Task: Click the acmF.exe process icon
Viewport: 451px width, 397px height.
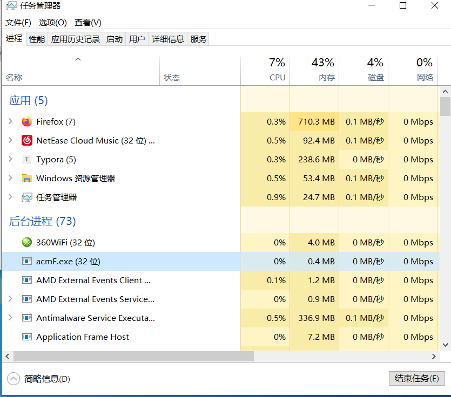Action: click(27, 261)
